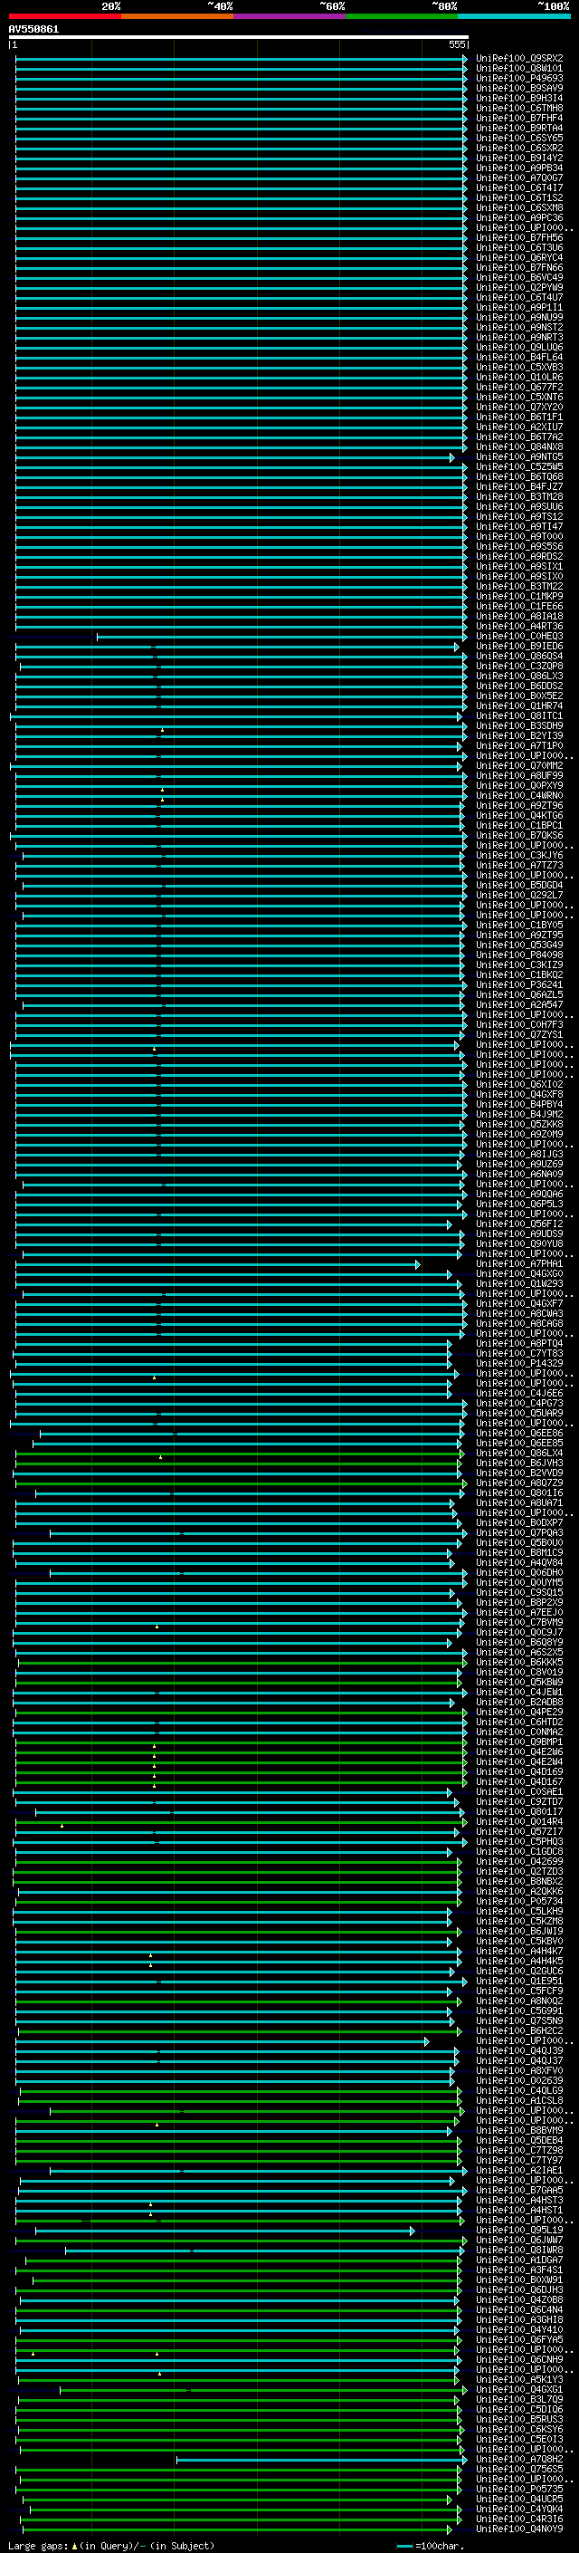
Task: Click hit label UniRef100_A7PHA1
Action: coord(519,1263)
